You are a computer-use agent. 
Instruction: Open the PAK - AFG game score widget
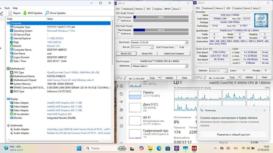pos(14,148)
